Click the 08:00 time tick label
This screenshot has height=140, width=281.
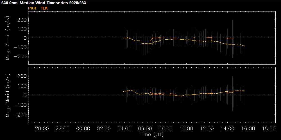click(166, 129)
